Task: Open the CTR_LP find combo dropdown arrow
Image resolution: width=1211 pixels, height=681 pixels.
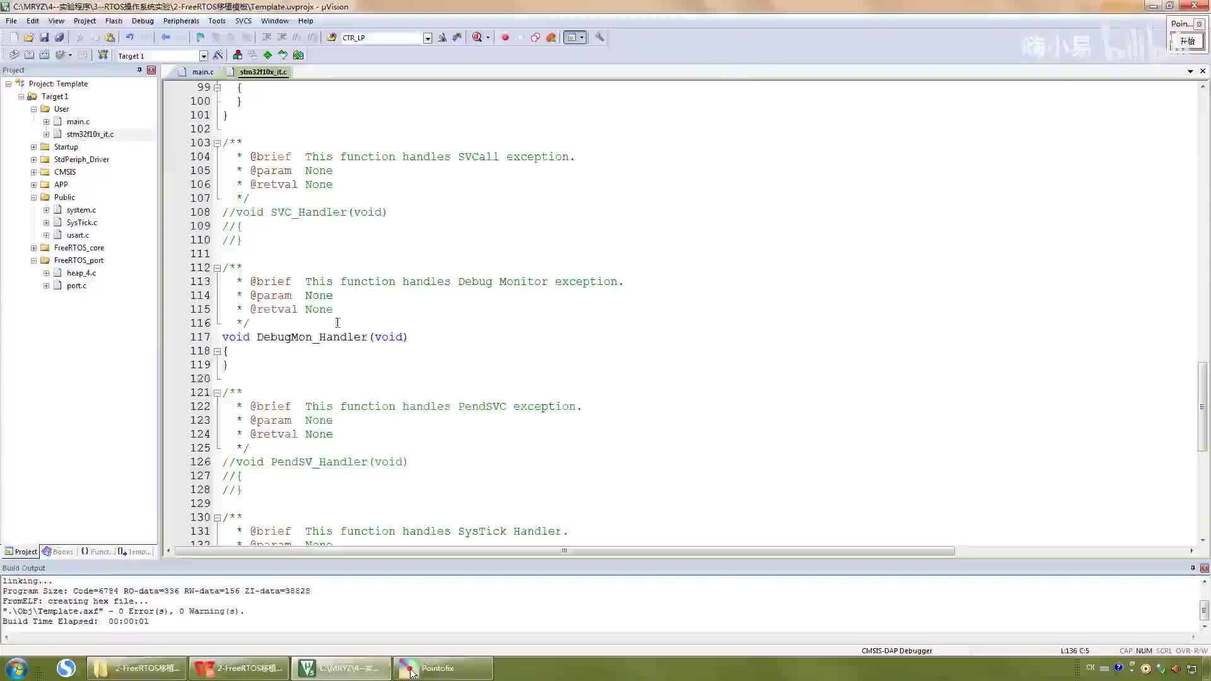Action: [428, 38]
